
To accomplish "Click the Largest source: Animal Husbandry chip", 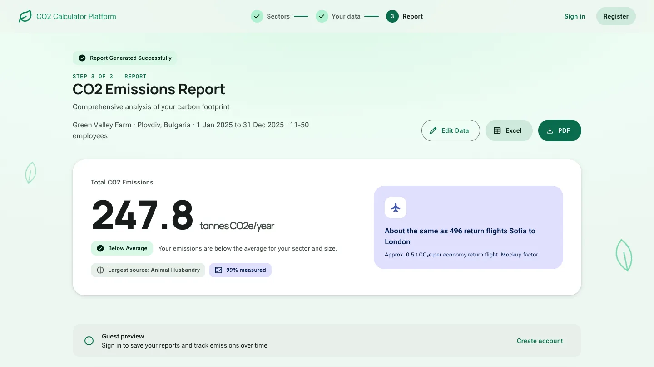I will tap(148, 270).
